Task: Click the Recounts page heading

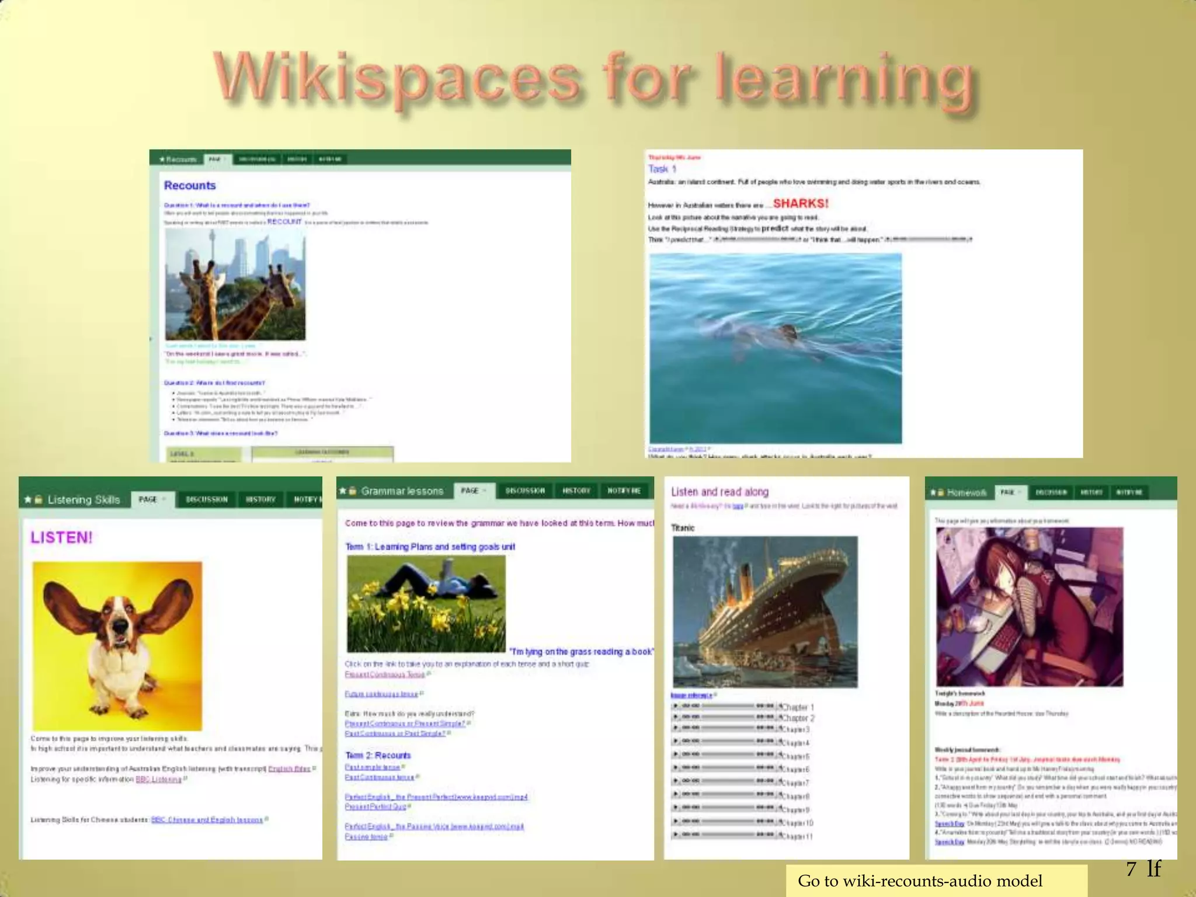Action: pyautogui.click(x=190, y=186)
